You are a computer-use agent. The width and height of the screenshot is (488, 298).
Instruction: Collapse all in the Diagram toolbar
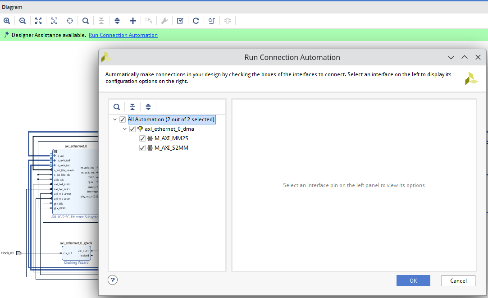(101, 21)
